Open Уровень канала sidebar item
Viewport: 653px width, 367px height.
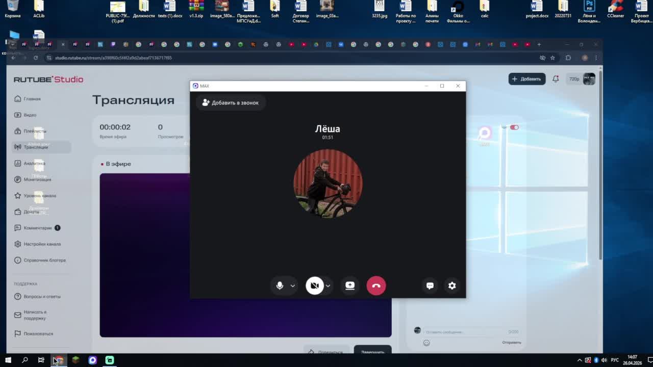(x=39, y=196)
